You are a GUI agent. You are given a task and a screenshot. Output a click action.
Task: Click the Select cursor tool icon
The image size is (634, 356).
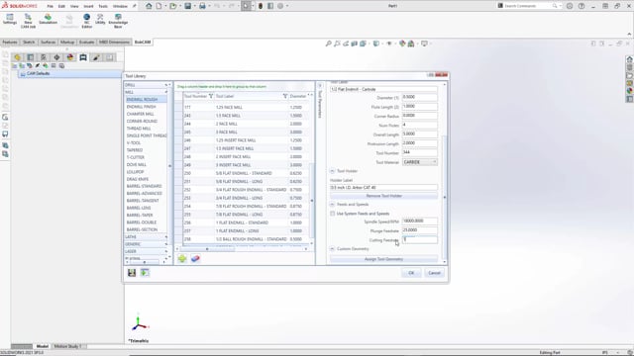point(246,6)
